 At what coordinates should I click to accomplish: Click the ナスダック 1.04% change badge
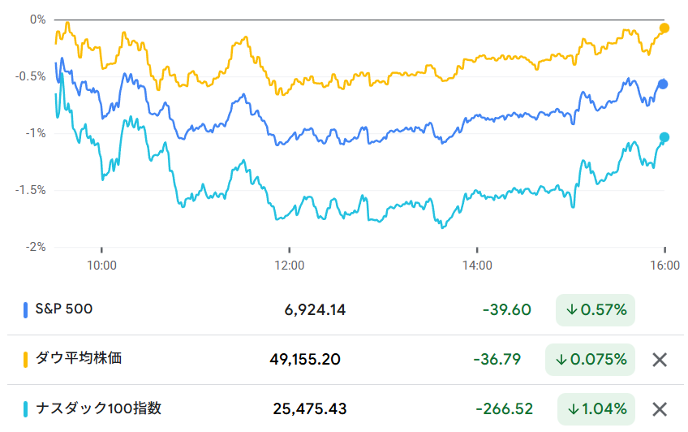tap(596, 409)
